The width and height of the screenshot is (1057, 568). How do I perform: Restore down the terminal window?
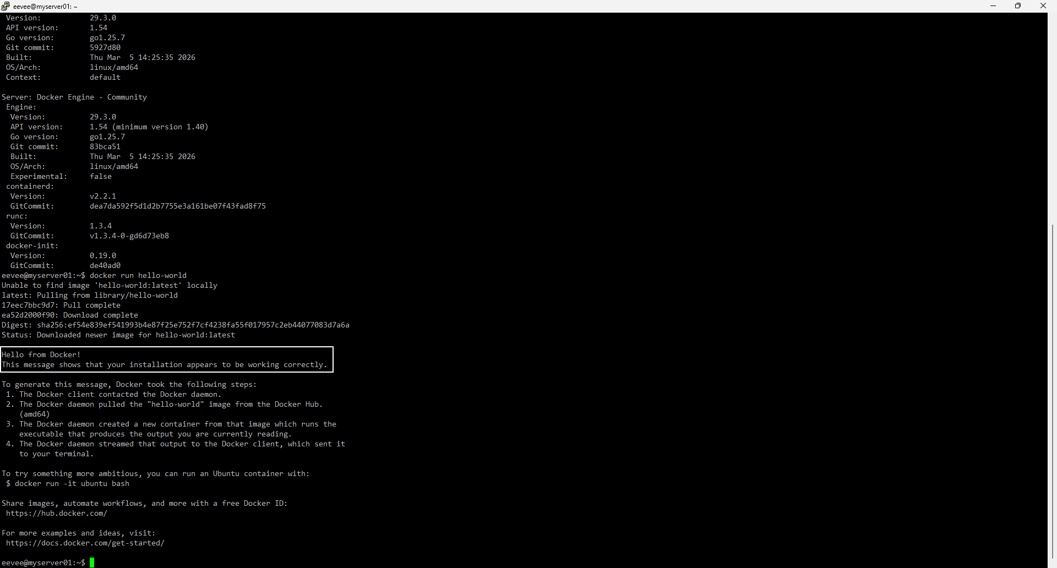click(x=1018, y=6)
